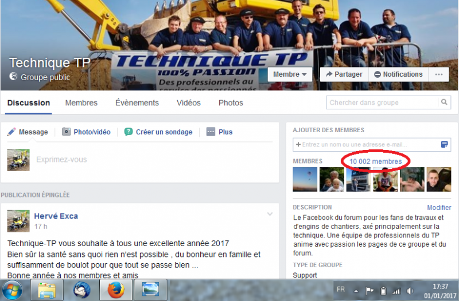Open the Vidéos tab

[x=189, y=103]
